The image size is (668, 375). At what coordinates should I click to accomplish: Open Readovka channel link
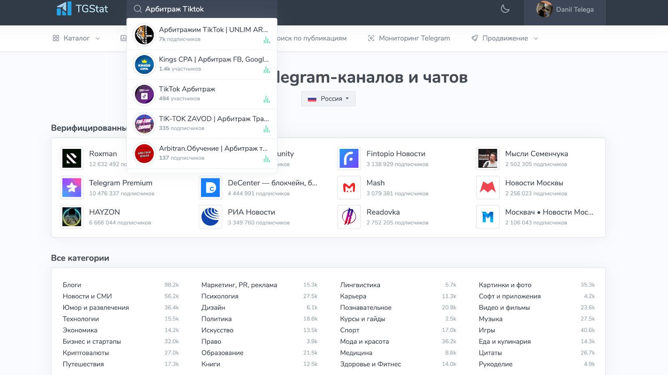point(383,212)
